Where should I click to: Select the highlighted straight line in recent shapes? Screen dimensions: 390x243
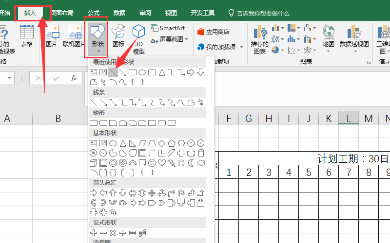(x=113, y=72)
